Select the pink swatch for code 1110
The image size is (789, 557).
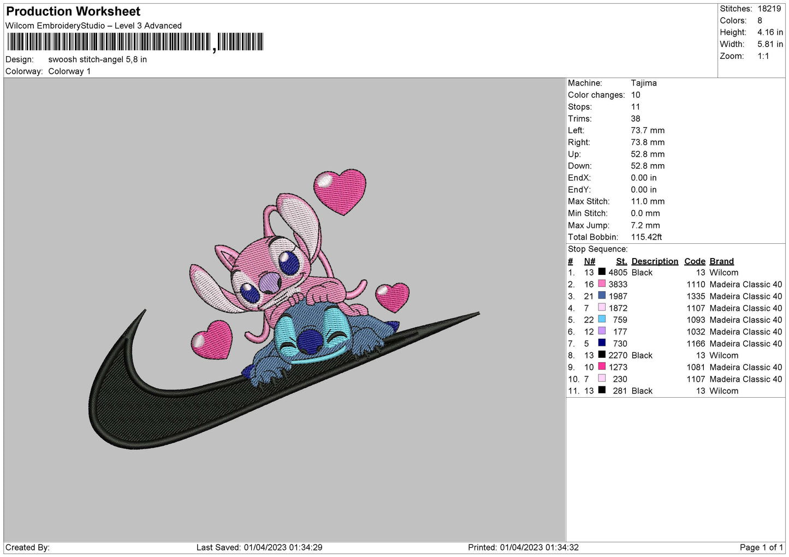(602, 284)
